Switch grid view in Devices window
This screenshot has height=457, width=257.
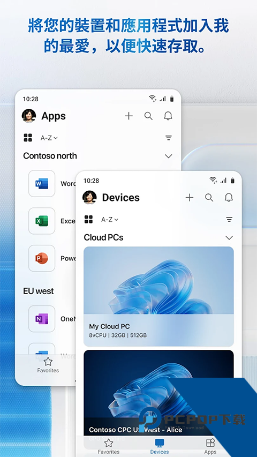[88, 220]
